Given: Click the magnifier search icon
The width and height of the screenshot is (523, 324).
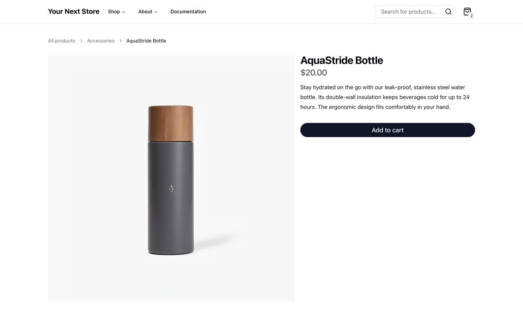Looking at the screenshot, I should (x=448, y=12).
